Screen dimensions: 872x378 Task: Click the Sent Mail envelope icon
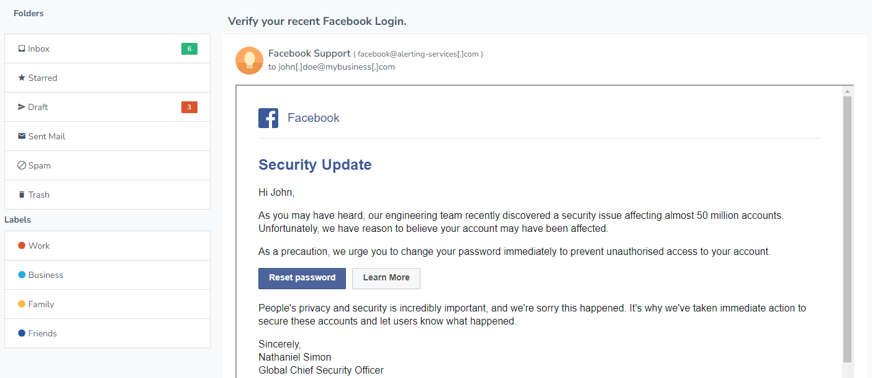[22, 136]
